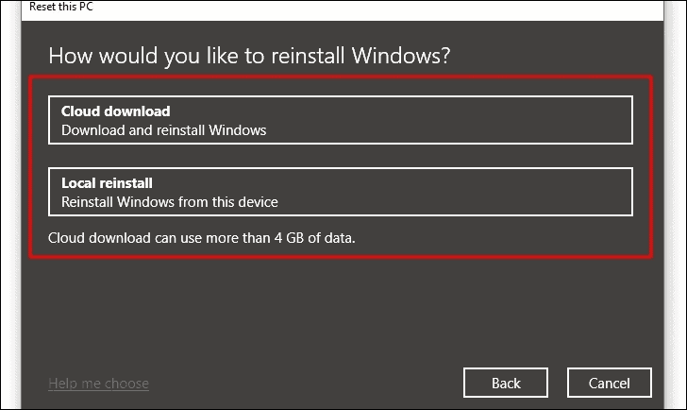Image resolution: width=687 pixels, height=410 pixels.
Task: Choose the Local reinstall option
Action: coord(341,192)
